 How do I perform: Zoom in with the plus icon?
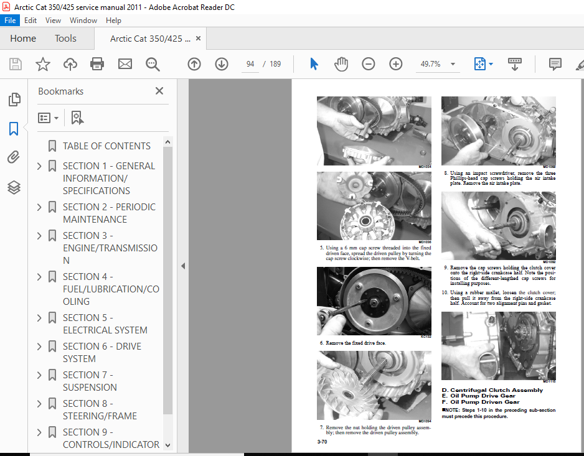click(396, 64)
